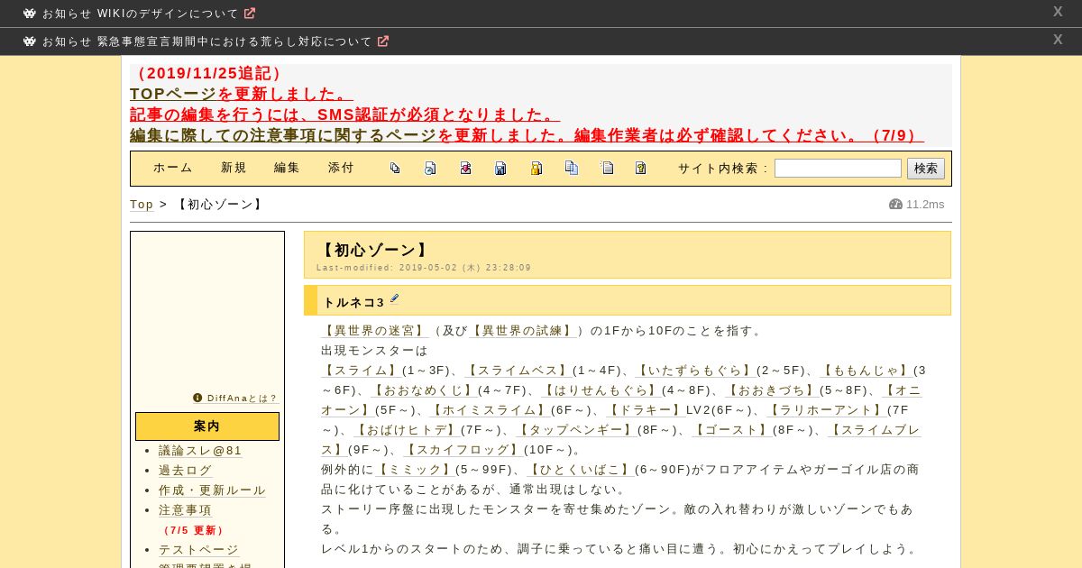Open the 【ももんじゃ】 monster link
1082x568 pixels.
(866, 371)
